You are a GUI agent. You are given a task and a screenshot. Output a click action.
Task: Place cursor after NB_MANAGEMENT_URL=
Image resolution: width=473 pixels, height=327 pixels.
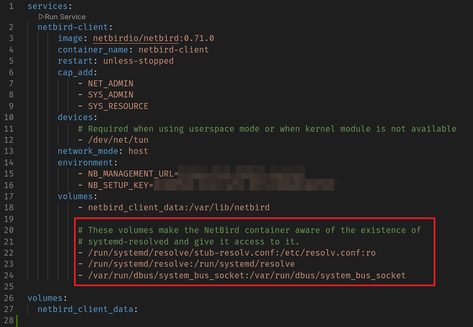click(x=178, y=174)
